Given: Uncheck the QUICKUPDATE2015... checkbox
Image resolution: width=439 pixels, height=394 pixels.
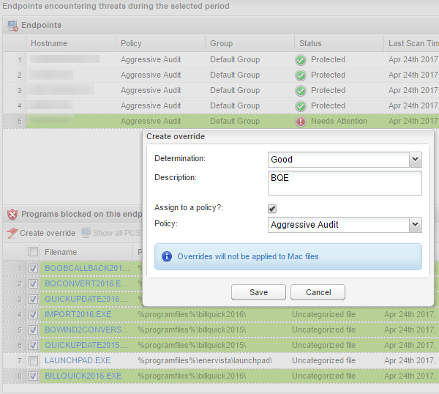Looking at the screenshot, I should [x=34, y=345].
